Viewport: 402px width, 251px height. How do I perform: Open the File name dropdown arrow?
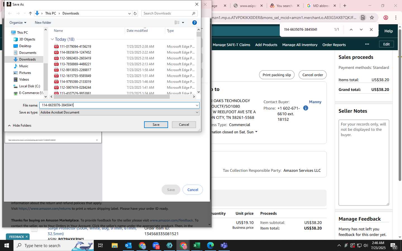(197, 105)
